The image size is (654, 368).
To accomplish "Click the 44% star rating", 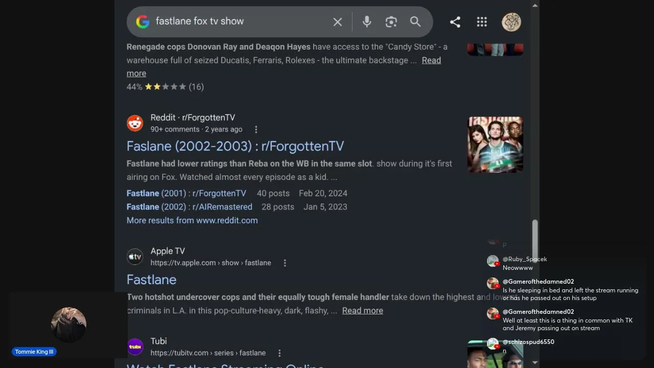I will coord(165,87).
